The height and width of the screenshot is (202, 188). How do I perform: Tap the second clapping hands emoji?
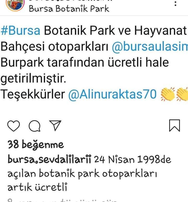coord(182,94)
